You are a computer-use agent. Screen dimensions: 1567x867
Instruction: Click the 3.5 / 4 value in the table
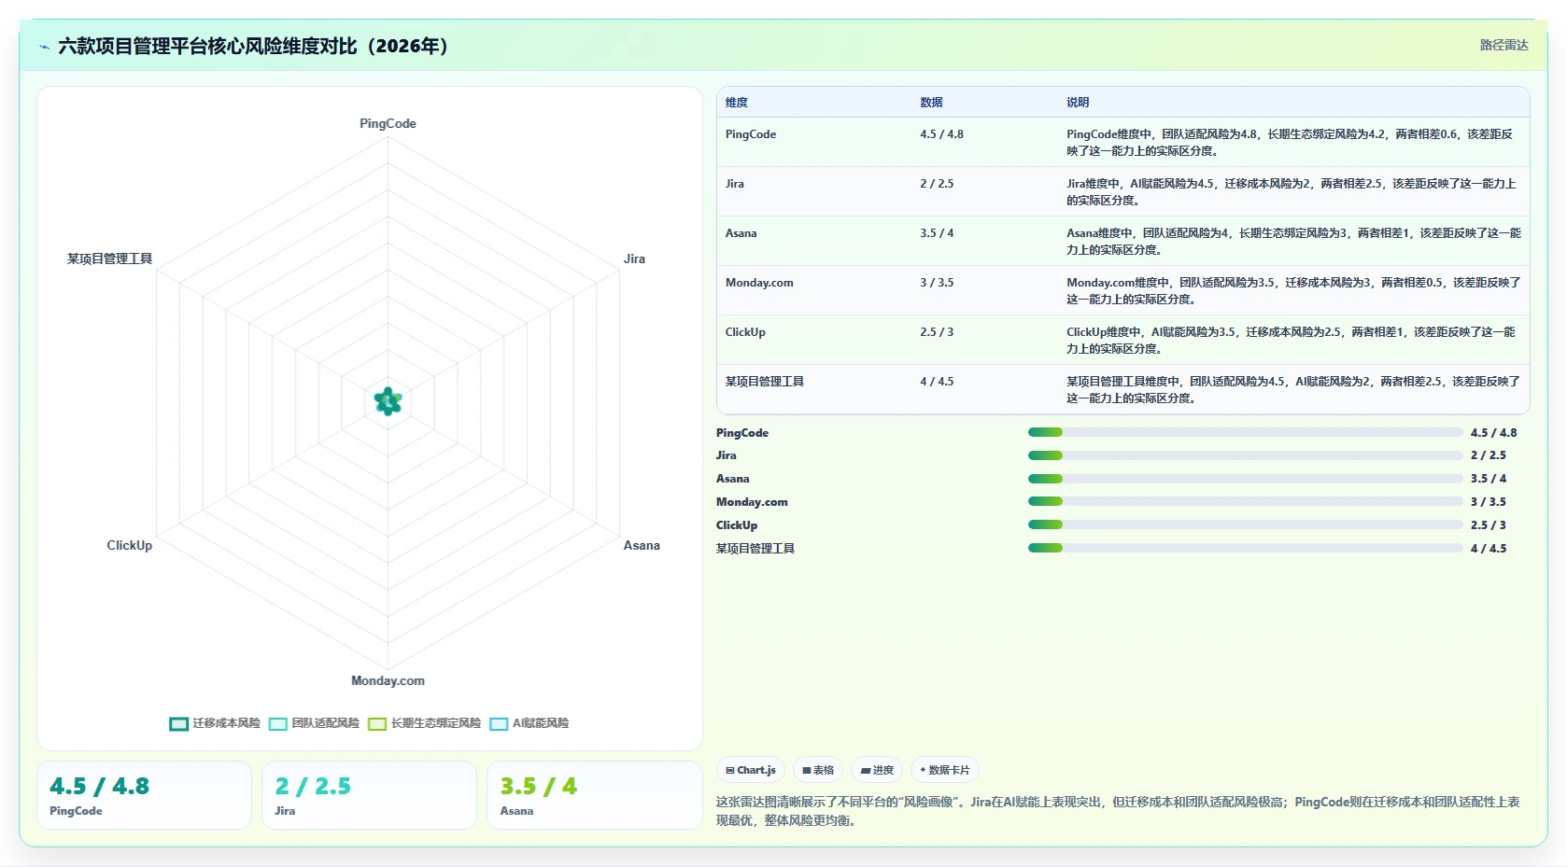937,233
